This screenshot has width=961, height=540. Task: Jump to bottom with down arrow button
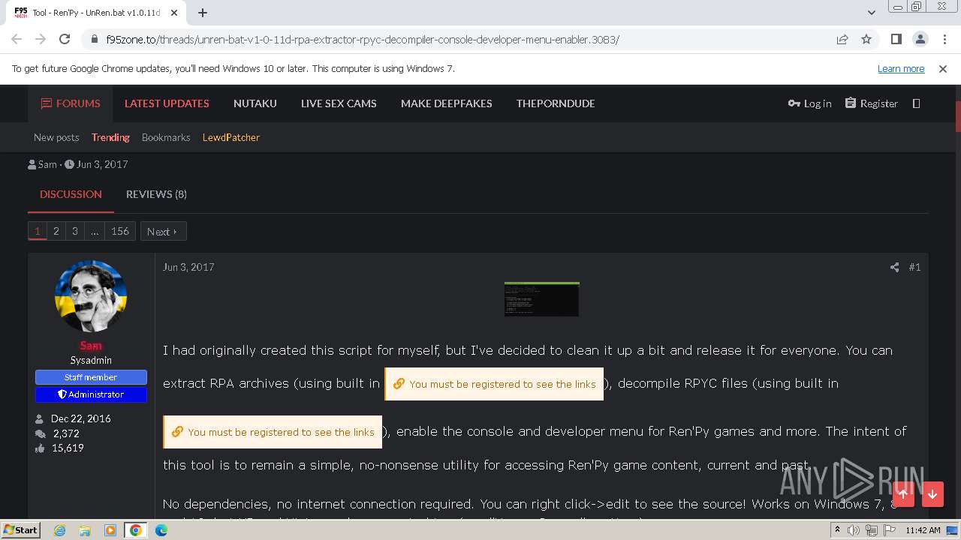(932, 494)
